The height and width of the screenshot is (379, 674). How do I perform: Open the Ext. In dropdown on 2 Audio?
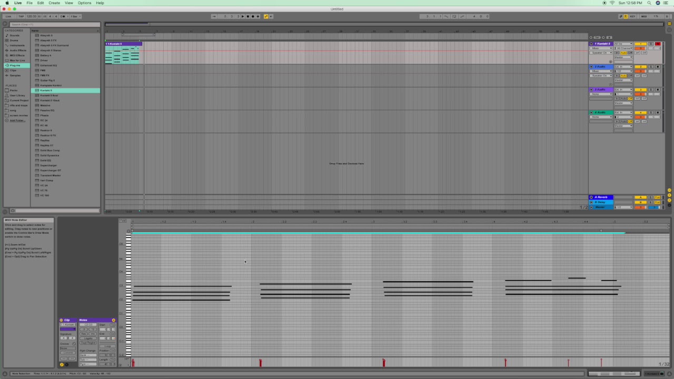click(623, 67)
